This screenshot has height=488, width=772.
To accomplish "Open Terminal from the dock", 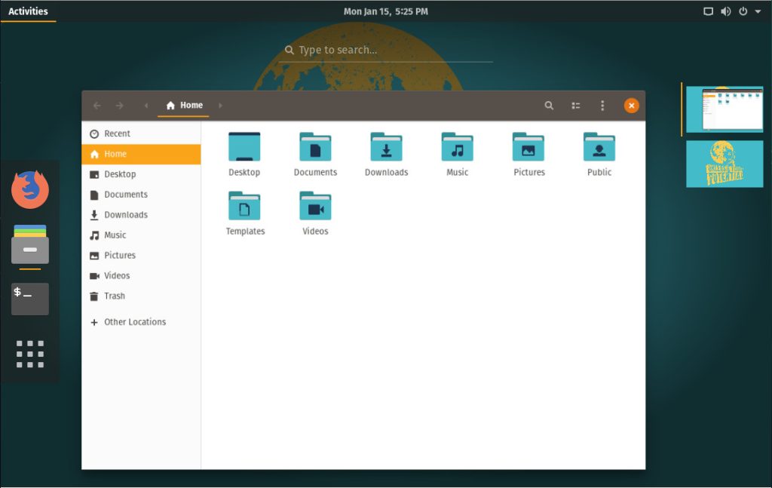I will 30,299.
